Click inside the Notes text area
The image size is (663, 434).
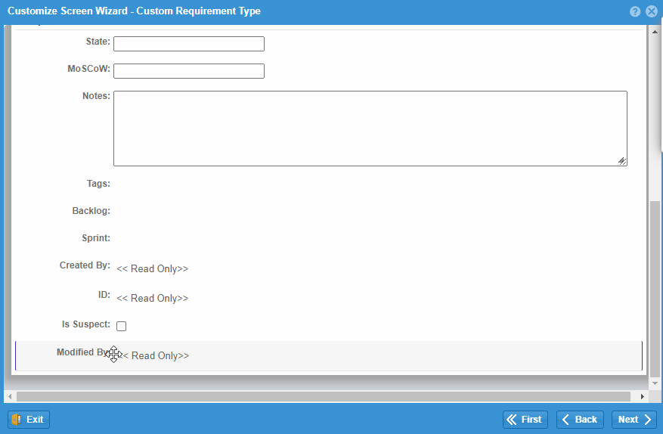click(370, 129)
